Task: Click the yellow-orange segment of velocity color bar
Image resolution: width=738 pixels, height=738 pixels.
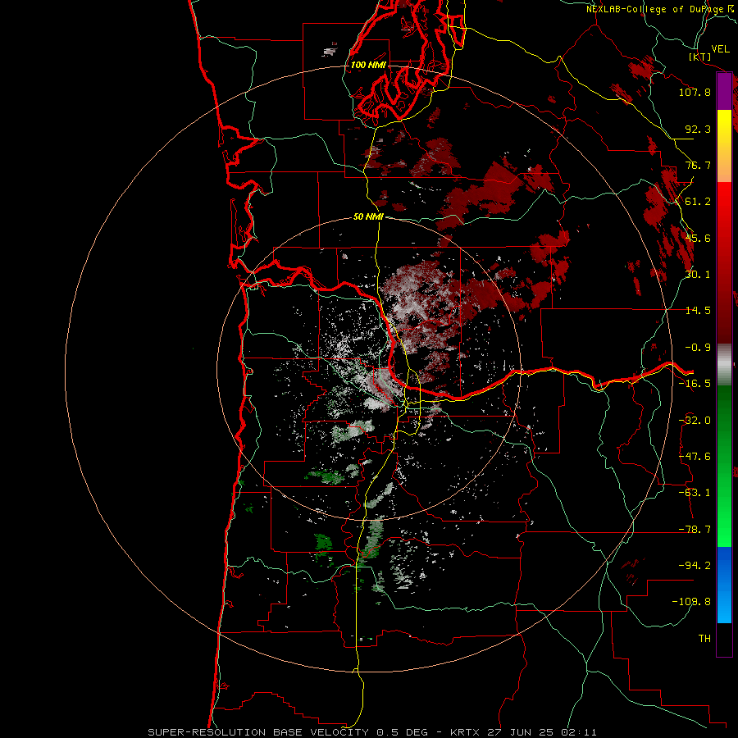Action: [x=724, y=146]
